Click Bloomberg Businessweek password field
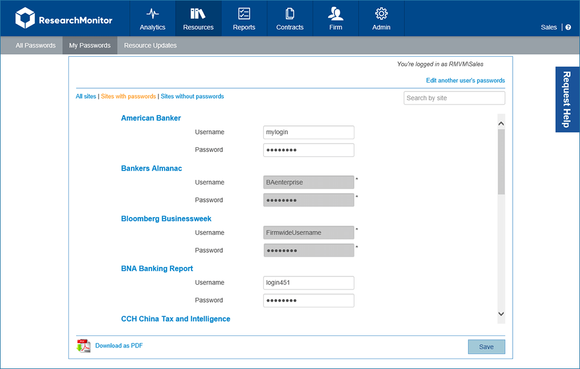This screenshot has height=369, width=580. click(309, 251)
